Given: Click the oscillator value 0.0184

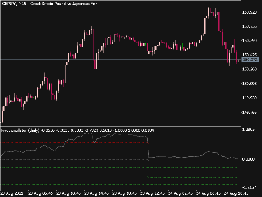Looking at the screenshot, I should pos(148,130).
